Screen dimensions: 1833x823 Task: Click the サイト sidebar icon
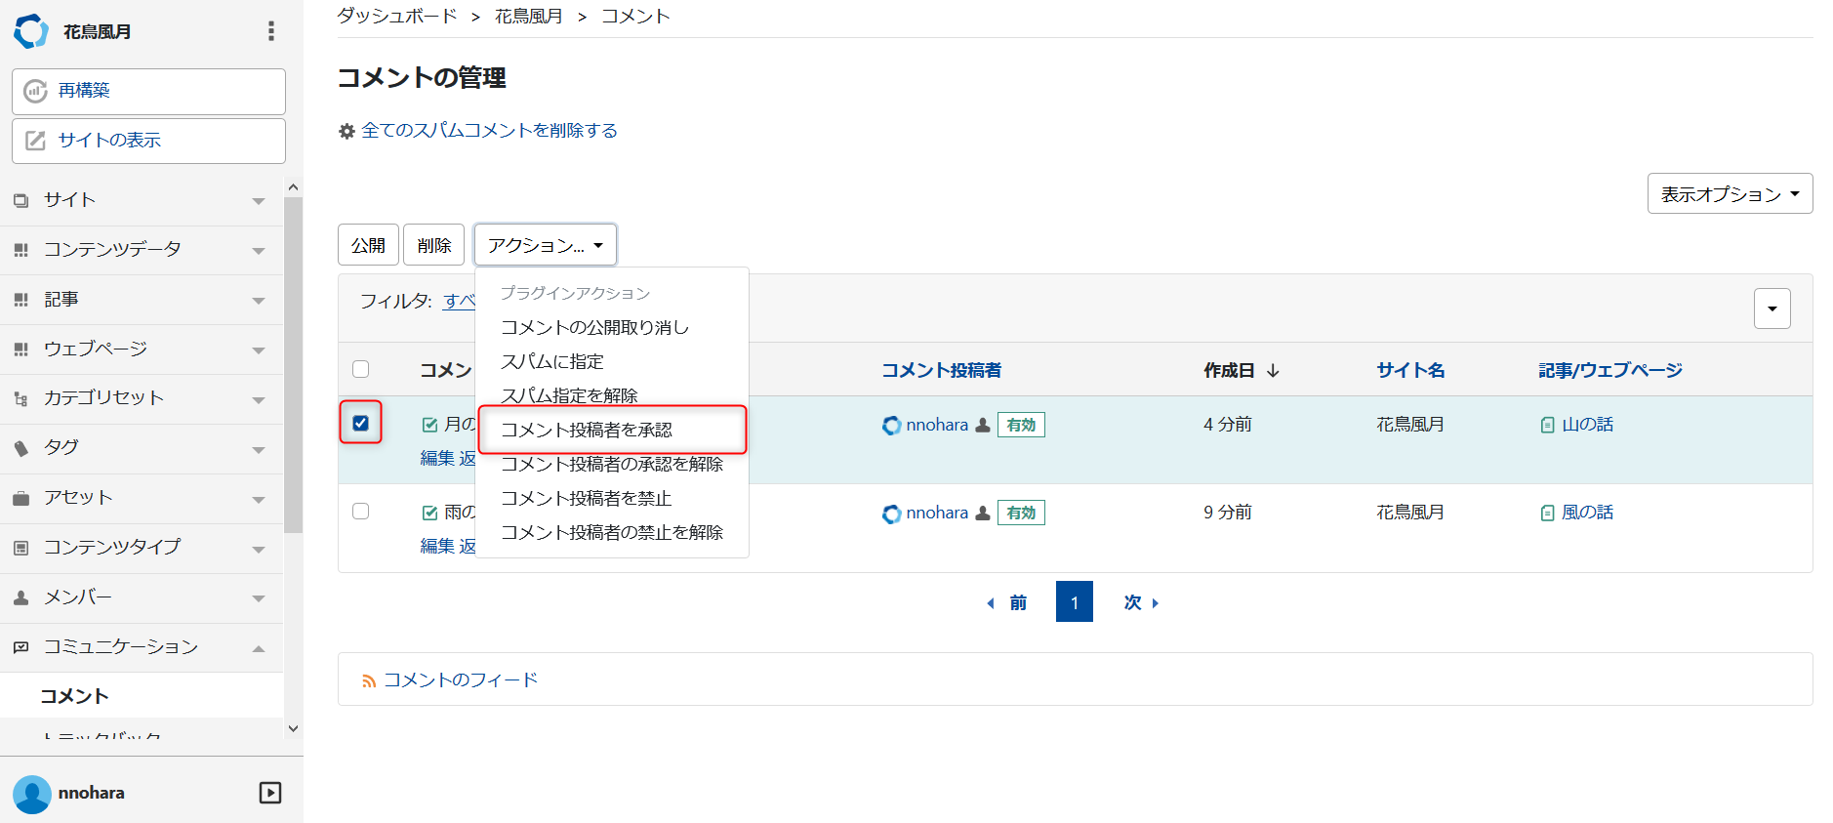pos(21,200)
